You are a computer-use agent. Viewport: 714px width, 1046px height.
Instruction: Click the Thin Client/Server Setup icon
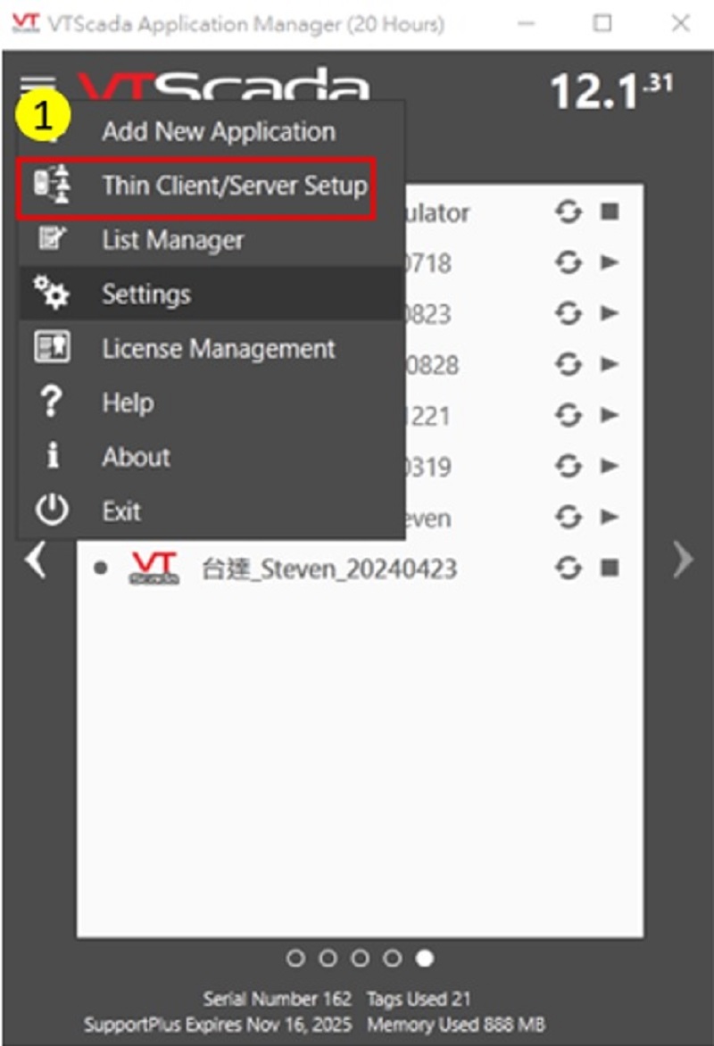(x=52, y=184)
